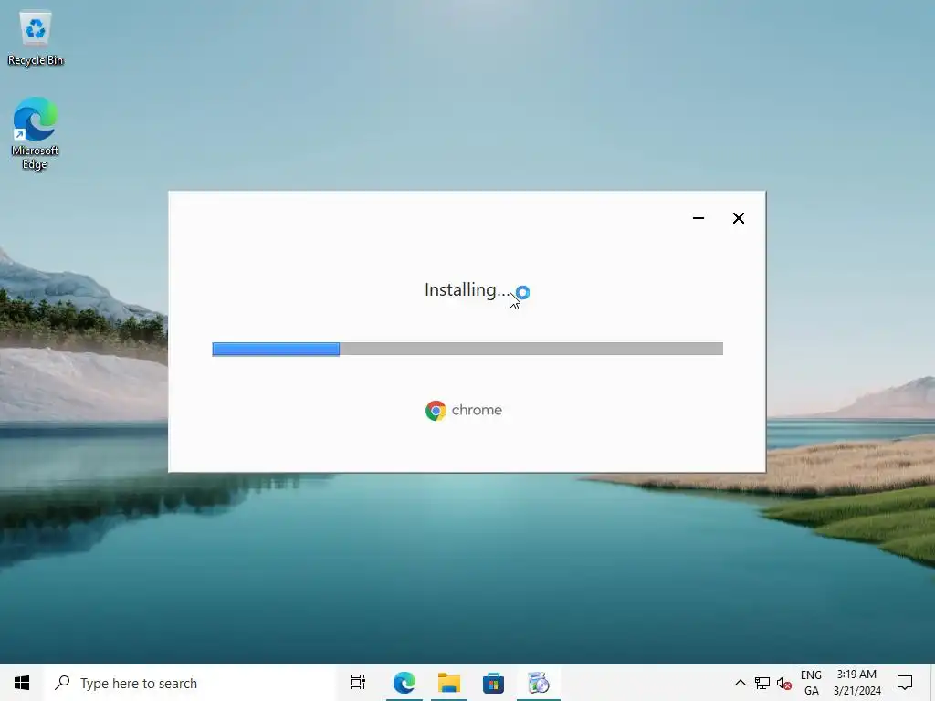
Task: Open Task View from taskbar
Action: (x=358, y=683)
